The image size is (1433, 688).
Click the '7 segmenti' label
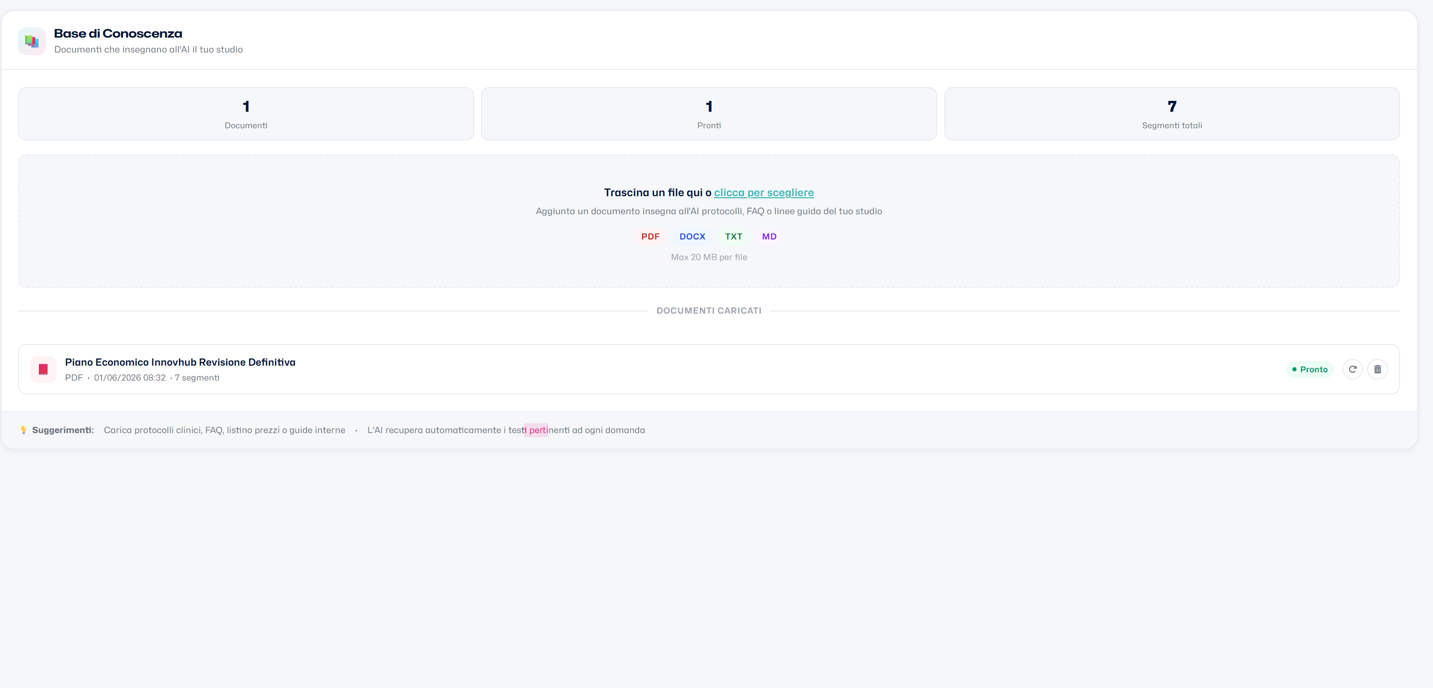[197, 377]
